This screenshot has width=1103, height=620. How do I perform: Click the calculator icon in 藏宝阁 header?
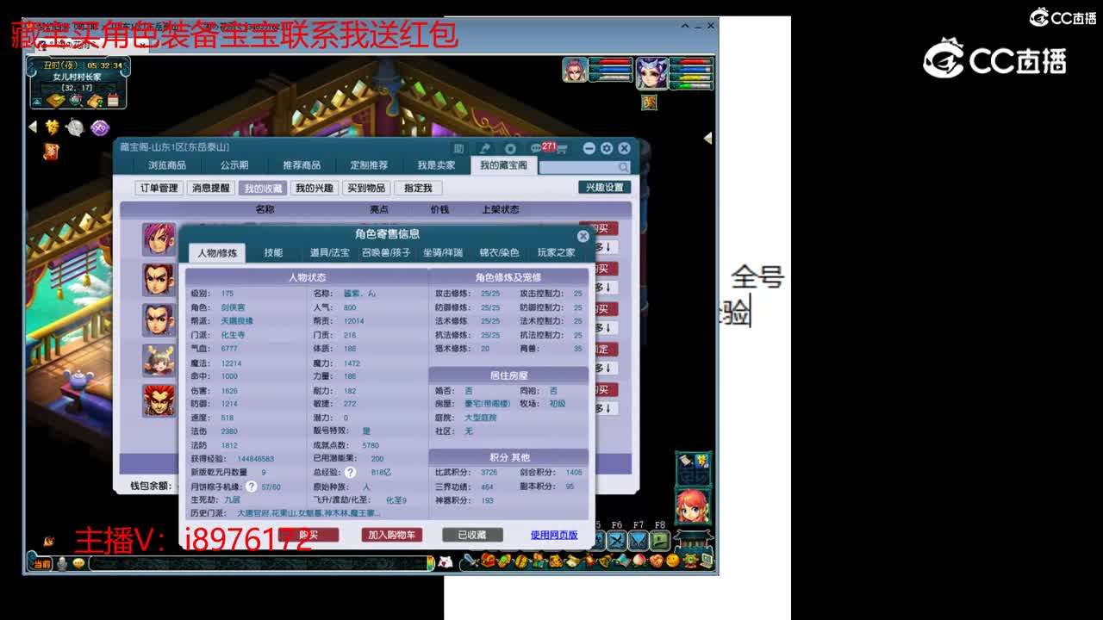[459, 149]
